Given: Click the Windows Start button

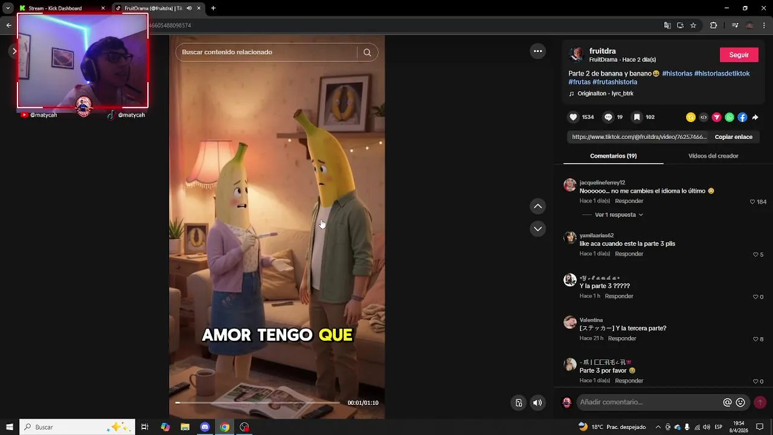Looking at the screenshot, I should click(9, 427).
